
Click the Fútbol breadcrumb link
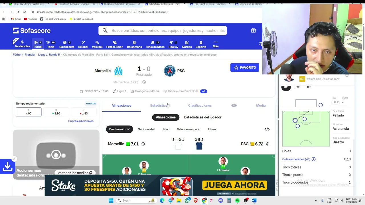click(17, 55)
